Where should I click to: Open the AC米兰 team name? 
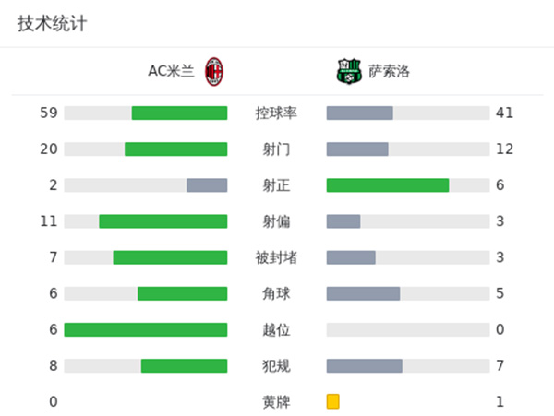click(x=171, y=71)
